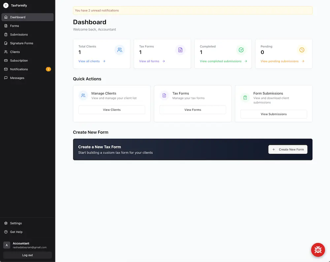
Task: Click the red bug report button
Action: [318, 250]
